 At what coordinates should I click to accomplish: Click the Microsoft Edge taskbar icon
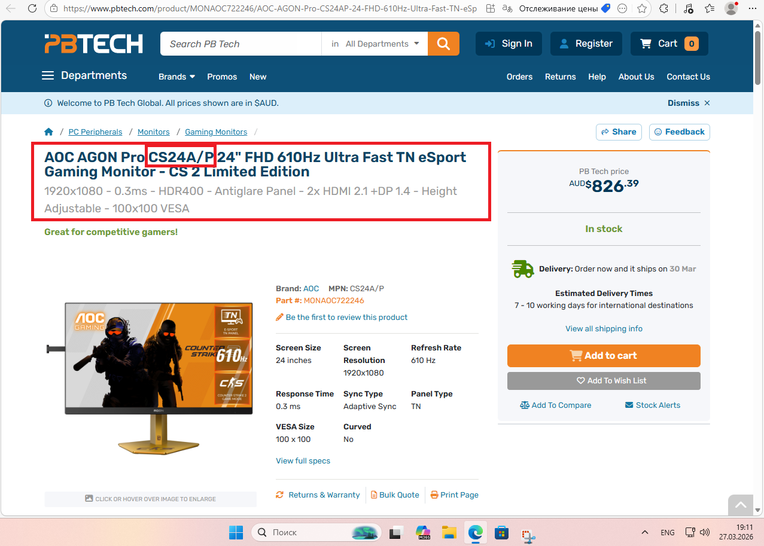point(476,532)
